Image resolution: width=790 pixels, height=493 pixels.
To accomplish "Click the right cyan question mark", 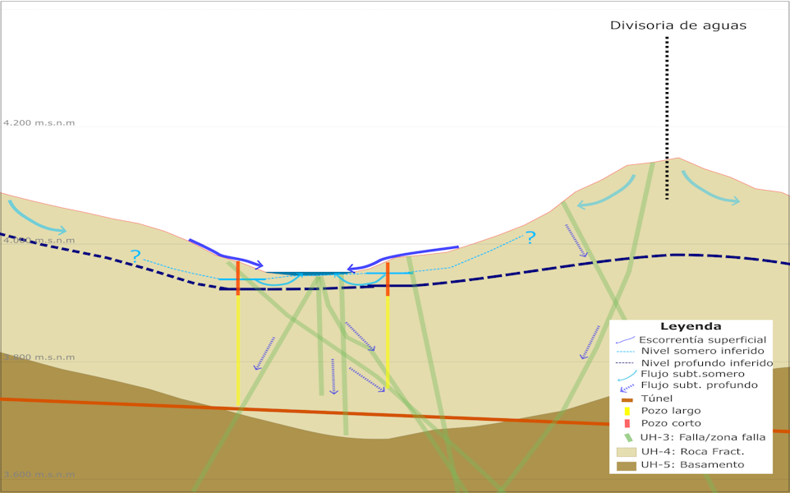I will 530,238.
